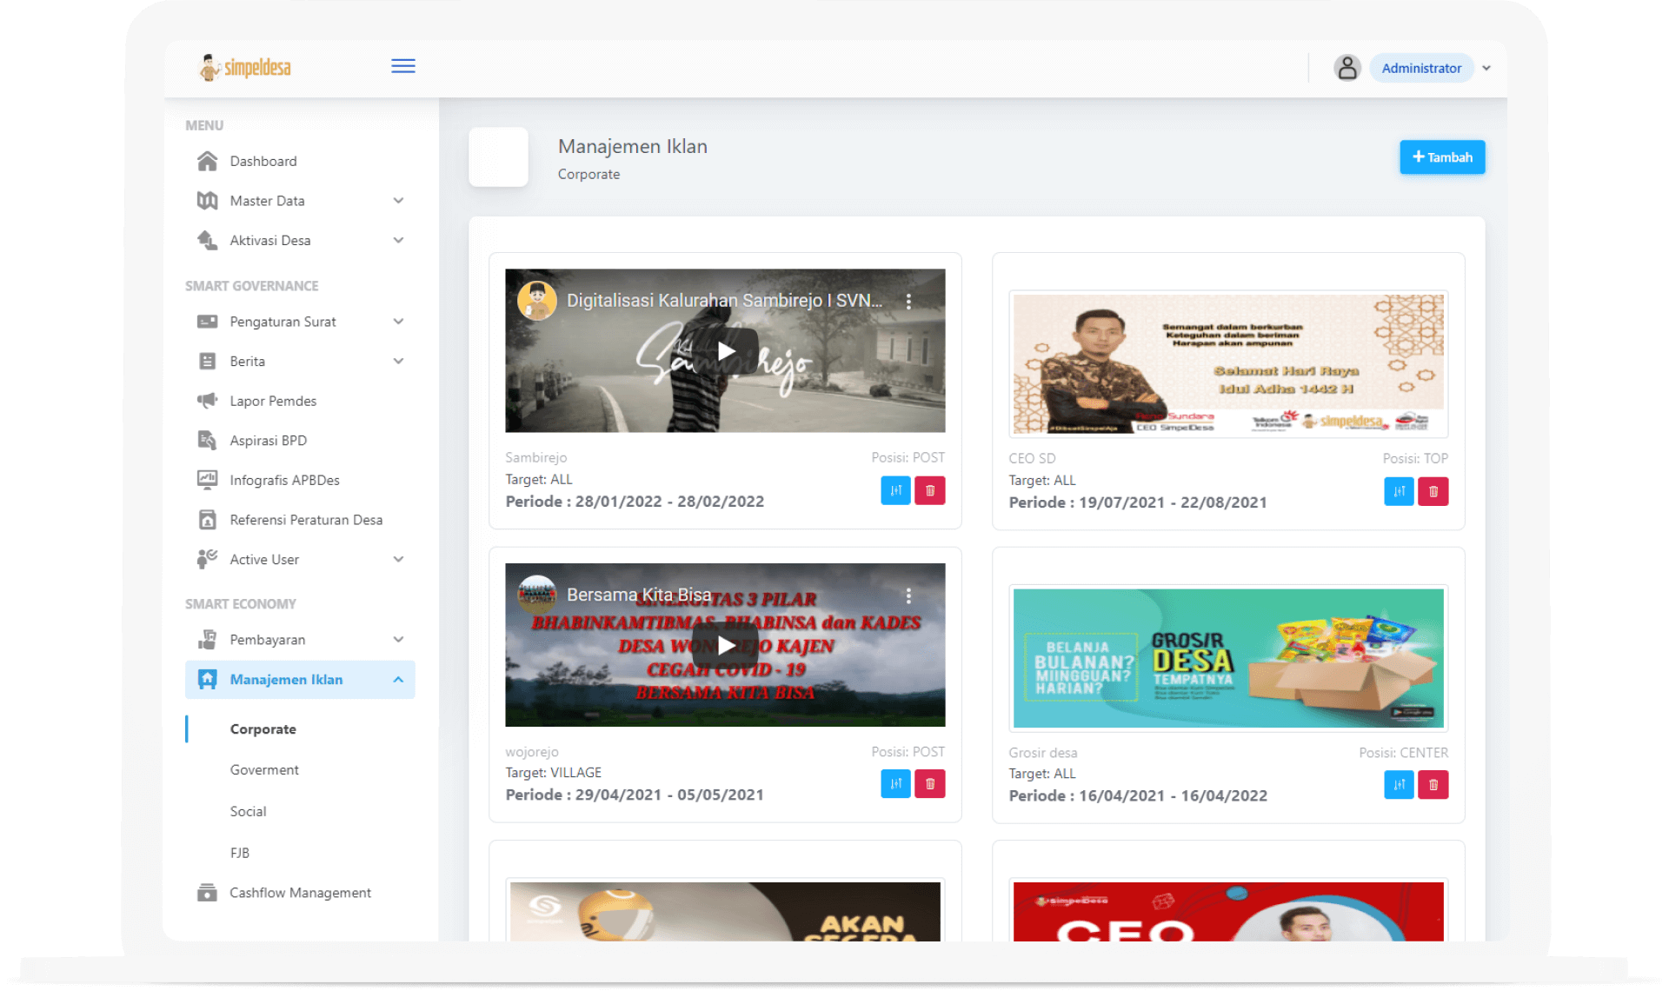Select the Corporate submenu item
This screenshot has width=1669, height=991.
(x=263, y=729)
